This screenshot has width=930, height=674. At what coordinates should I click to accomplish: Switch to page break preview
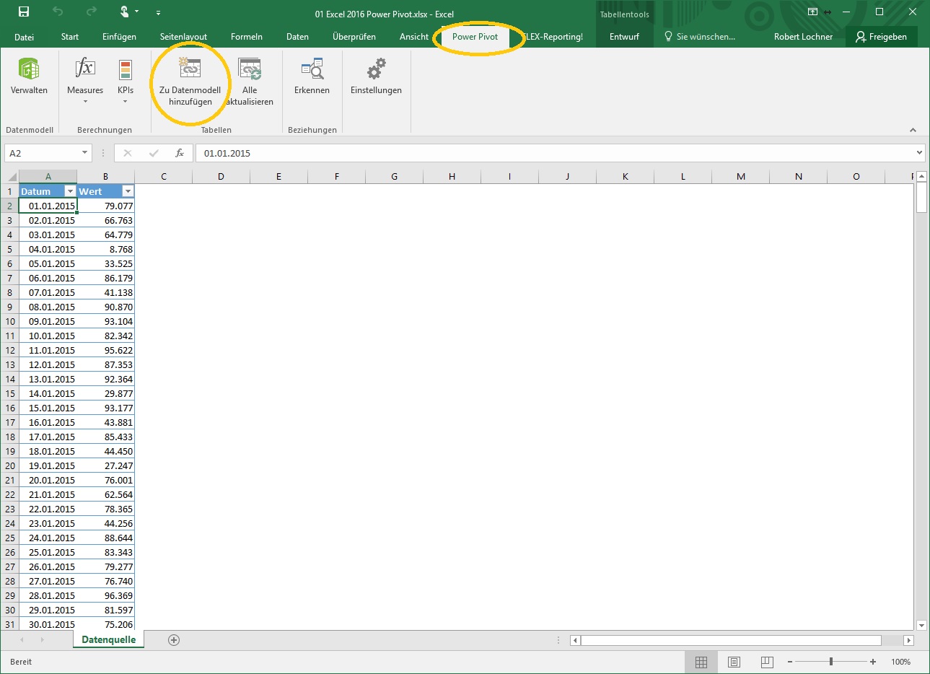click(767, 662)
